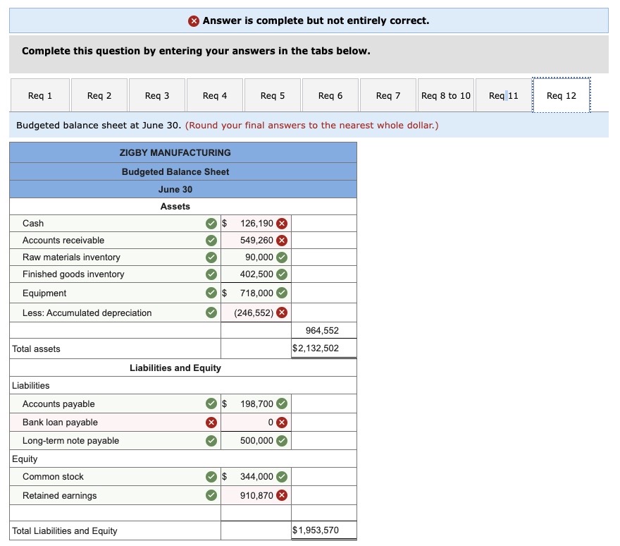Screen dimensions: 620x546
Task: Edit Long-term note payable amount 500,000
Action: (x=256, y=440)
